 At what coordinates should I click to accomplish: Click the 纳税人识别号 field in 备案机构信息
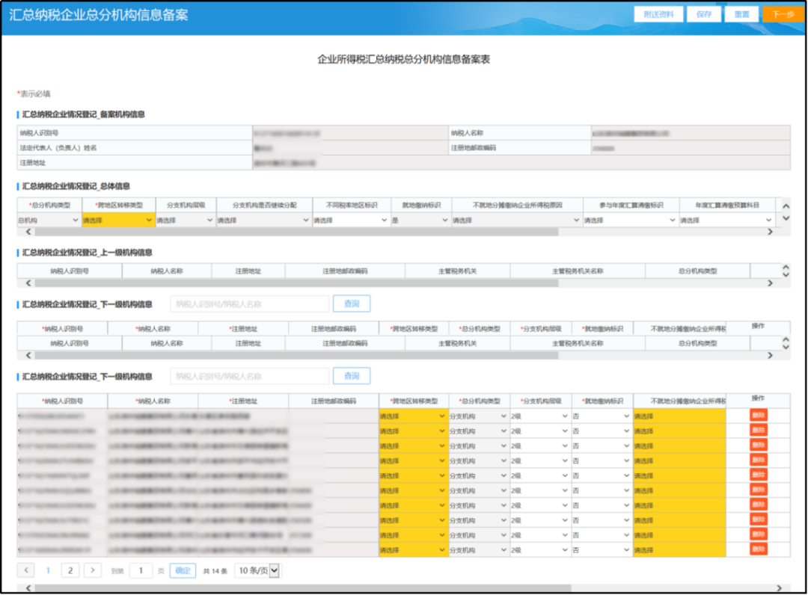coord(350,133)
